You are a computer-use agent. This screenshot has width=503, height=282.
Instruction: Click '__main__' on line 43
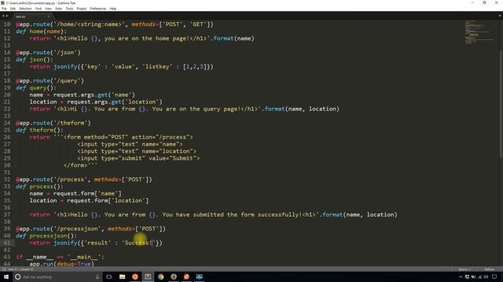tap(84, 257)
